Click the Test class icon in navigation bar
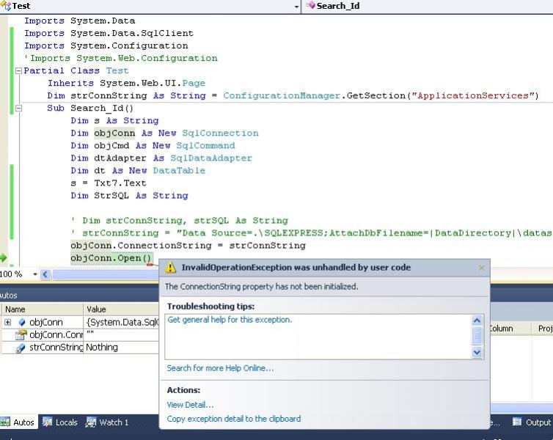The width and height of the screenshot is (553, 440). (6, 6)
